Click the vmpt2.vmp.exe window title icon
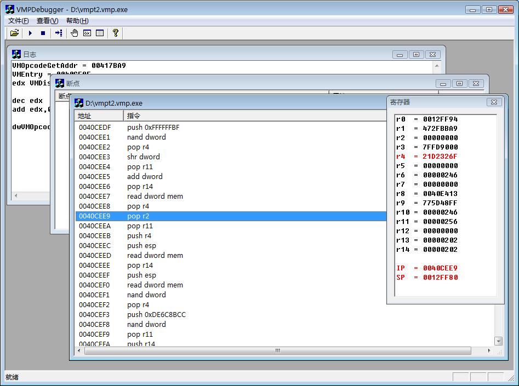This screenshot has width=519, height=386. [x=79, y=103]
